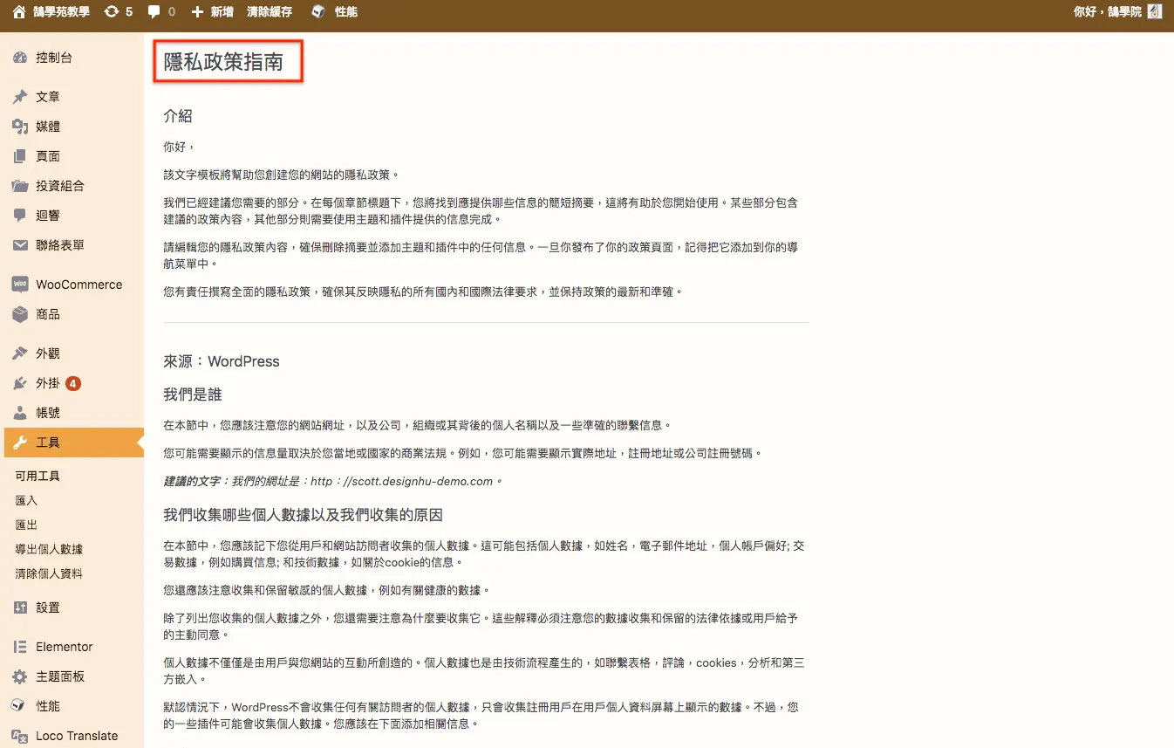
Task: Open the updates icon showing 5
Action: pyautogui.click(x=112, y=12)
